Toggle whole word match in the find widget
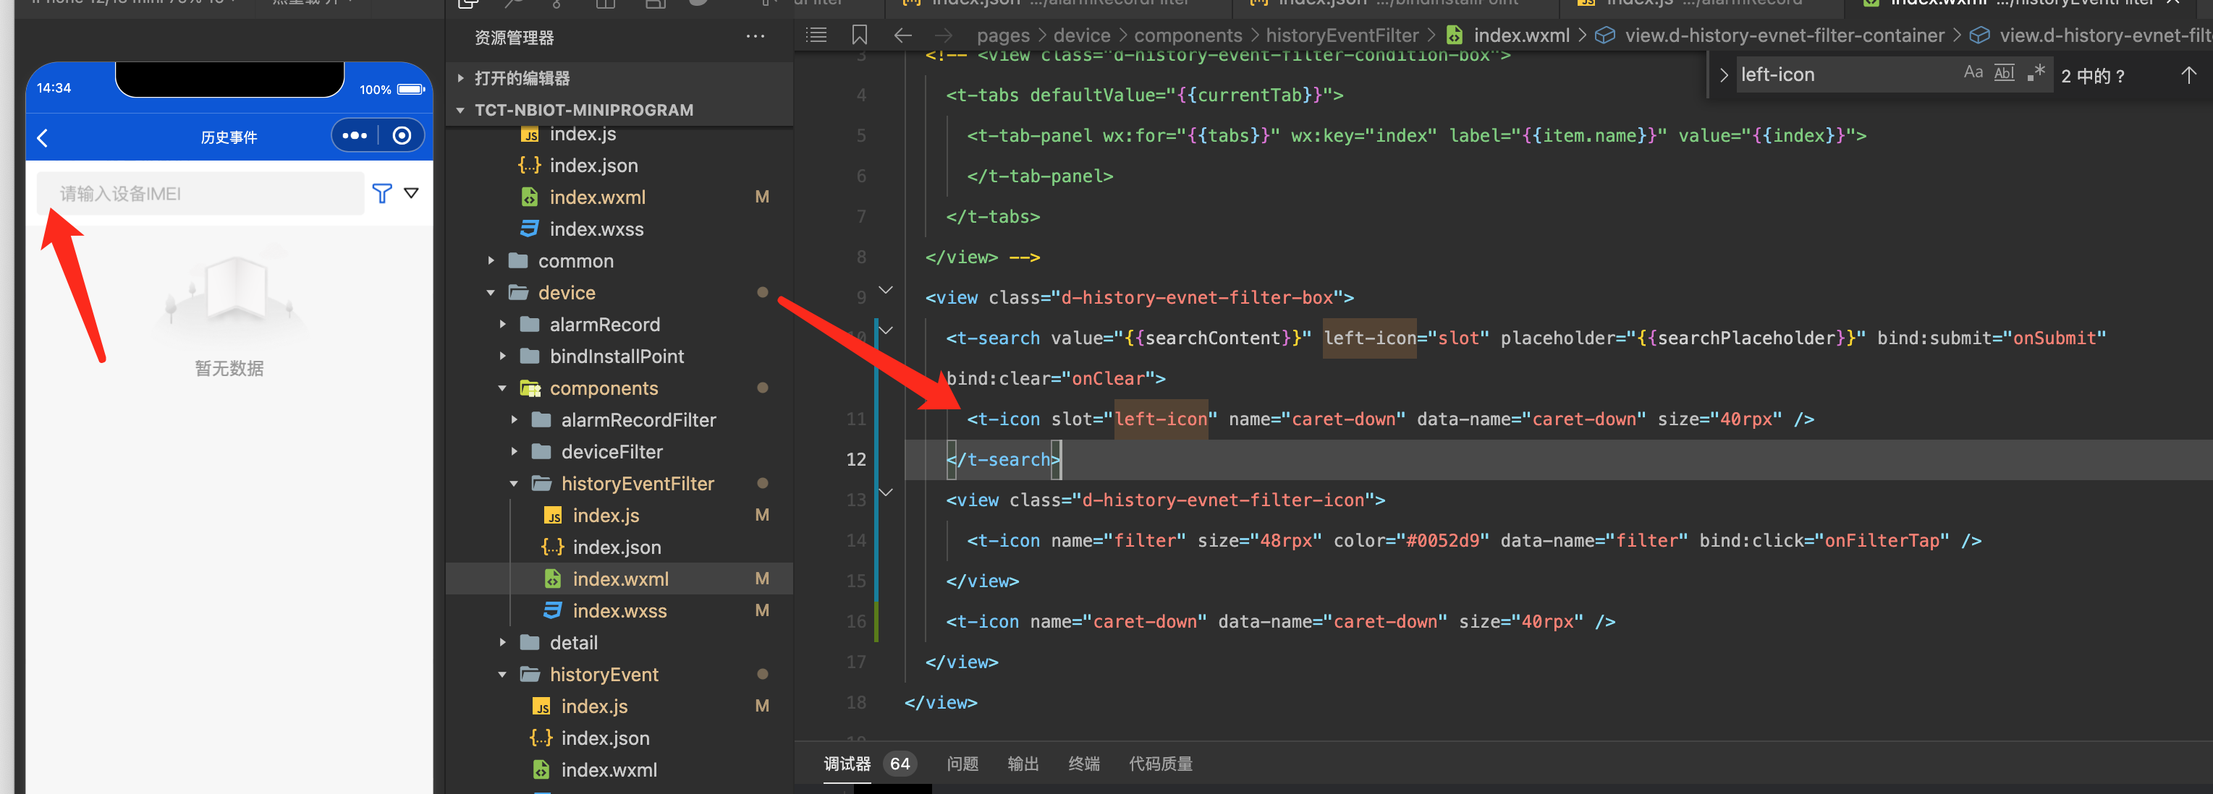Image resolution: width=2213 pixels, height=794 pixels. point(2005,72)
